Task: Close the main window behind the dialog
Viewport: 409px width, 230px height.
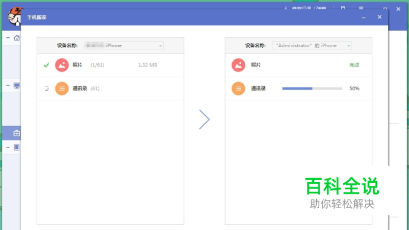Action: coord(398,9)
